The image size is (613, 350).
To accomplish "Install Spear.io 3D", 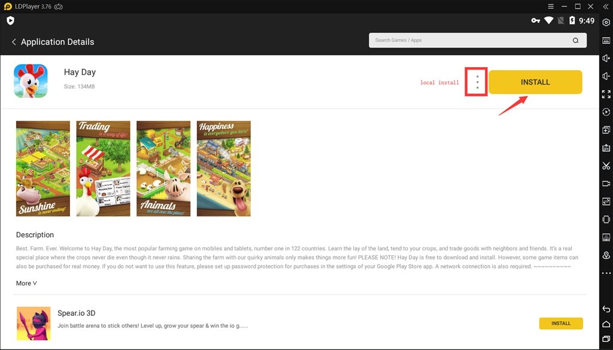I will (561, 324).
